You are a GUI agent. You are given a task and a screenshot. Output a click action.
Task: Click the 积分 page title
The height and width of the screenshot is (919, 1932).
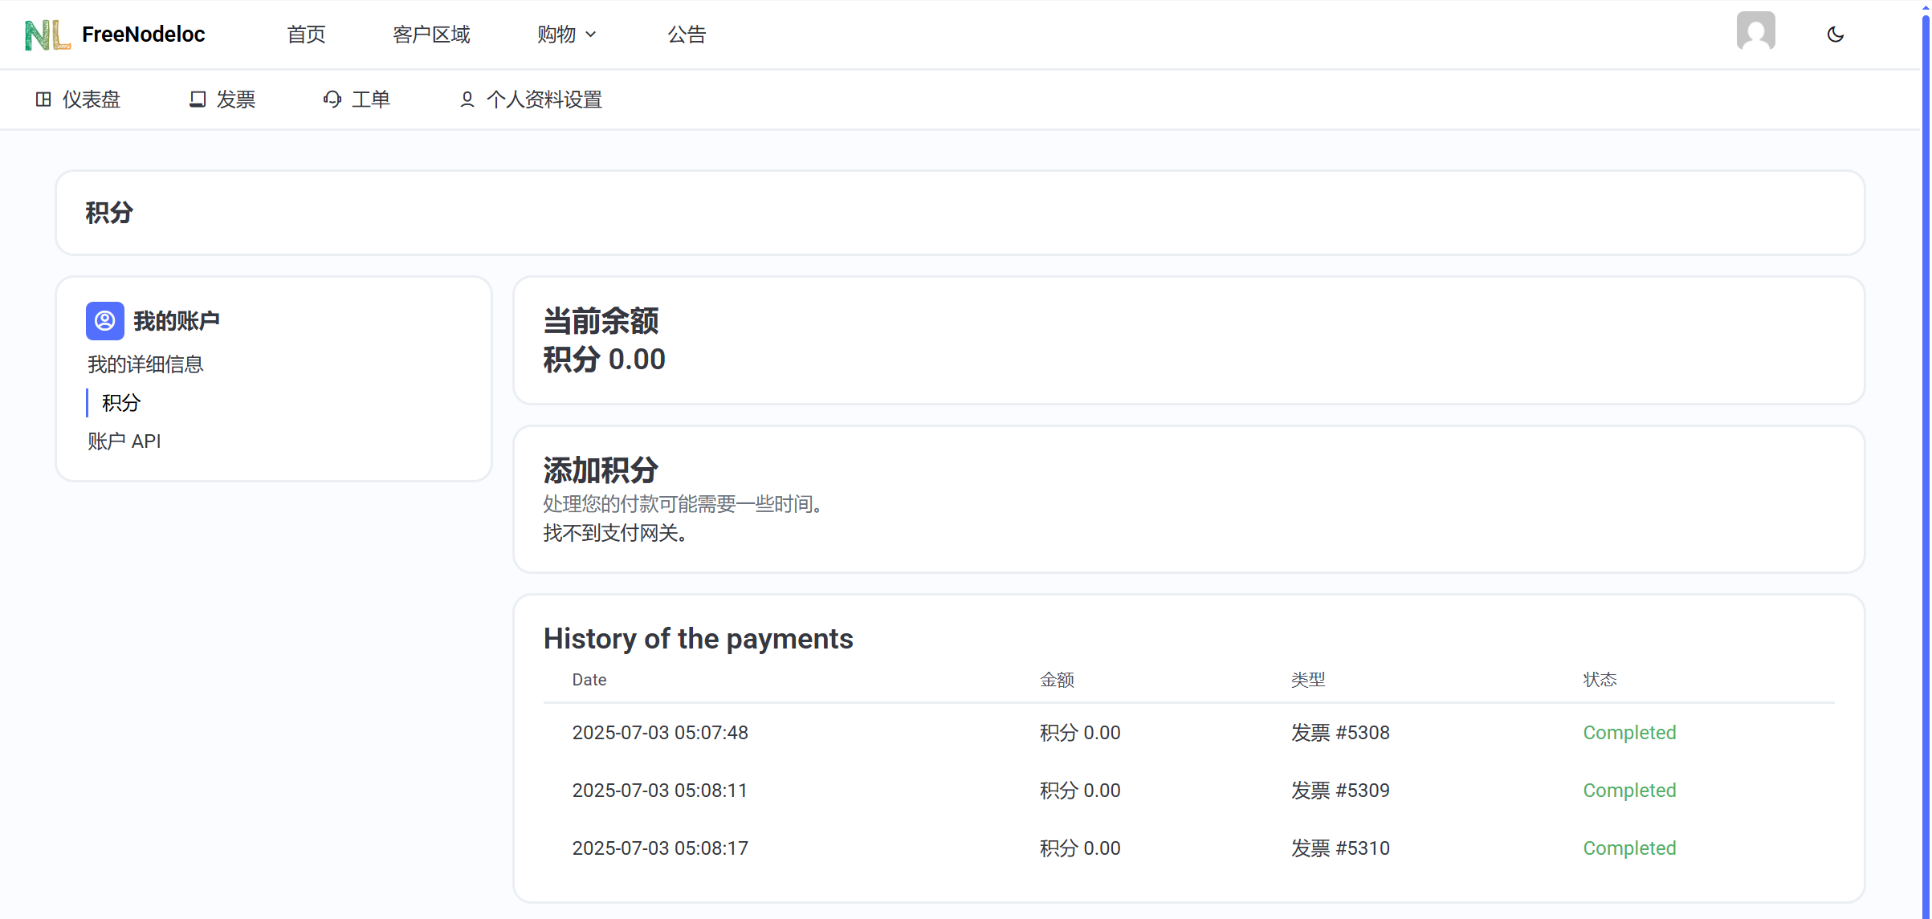[x=109, y=213]
